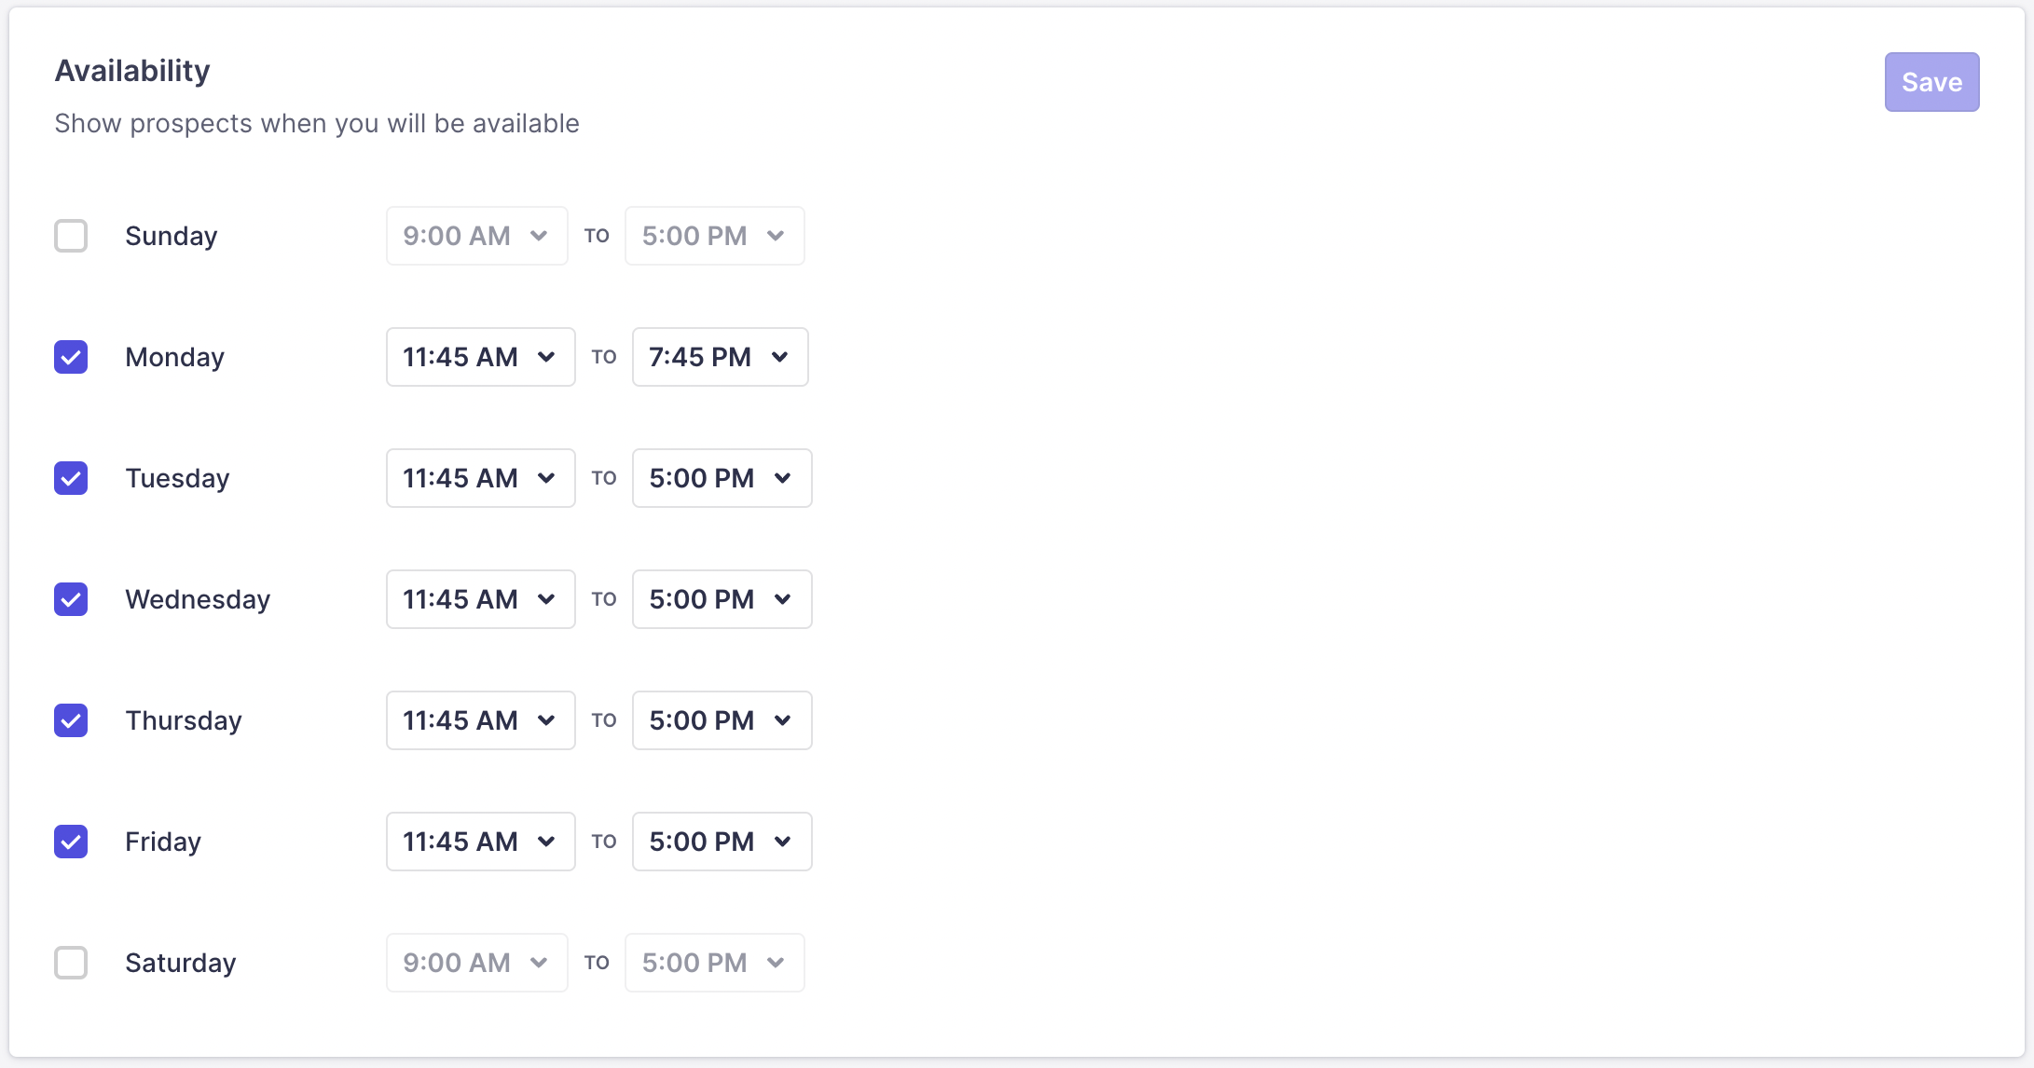The height and width of the screenshot is (1068, 2034).
Task: Open Monday start time dropdown
Action: coord(480,357)
